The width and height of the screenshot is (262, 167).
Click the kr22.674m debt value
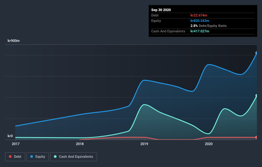[199, 15]
